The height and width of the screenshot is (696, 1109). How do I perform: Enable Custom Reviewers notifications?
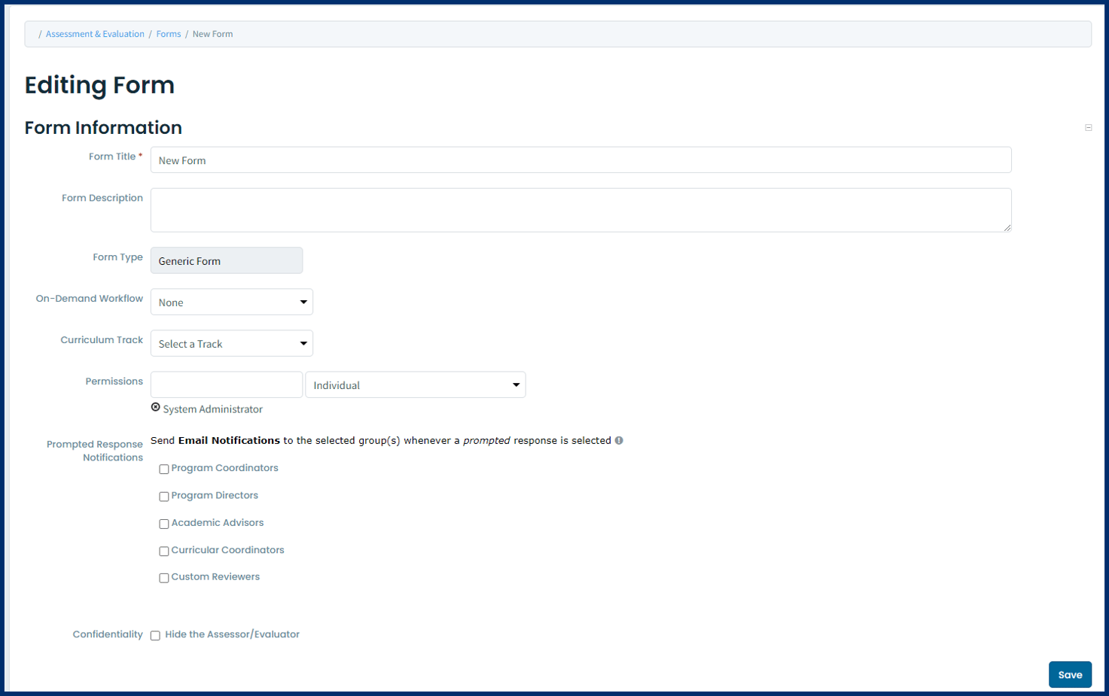pyautogui.click(x=163, y=578)
